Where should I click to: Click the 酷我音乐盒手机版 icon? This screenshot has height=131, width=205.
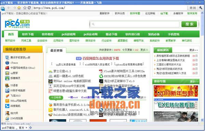51,105
